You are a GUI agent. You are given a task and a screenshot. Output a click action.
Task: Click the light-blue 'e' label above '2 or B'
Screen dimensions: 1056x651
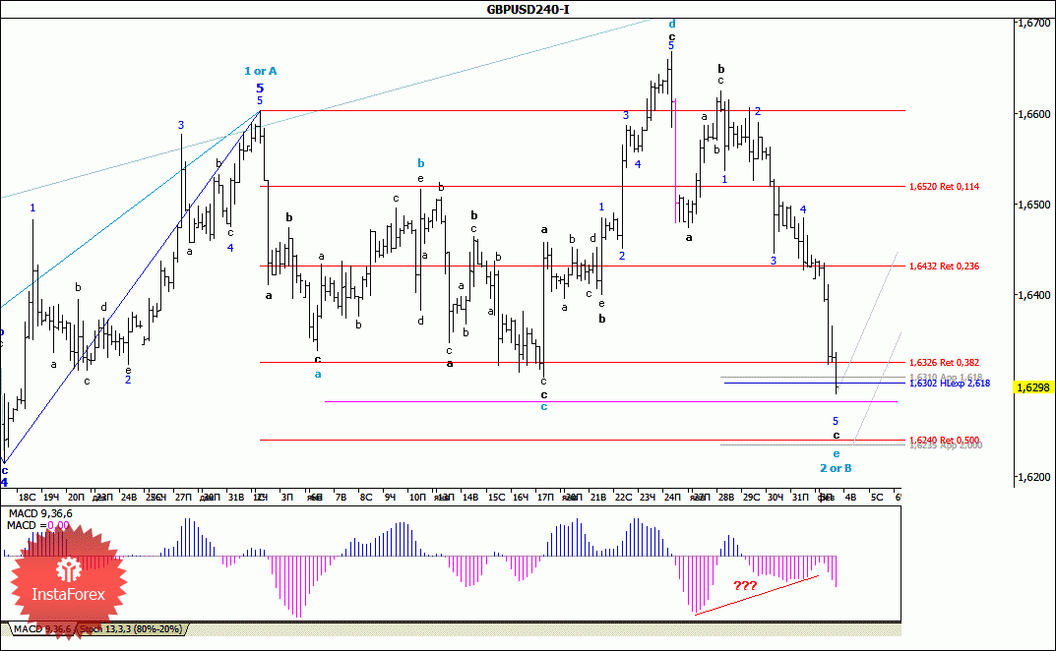point(837,454)
